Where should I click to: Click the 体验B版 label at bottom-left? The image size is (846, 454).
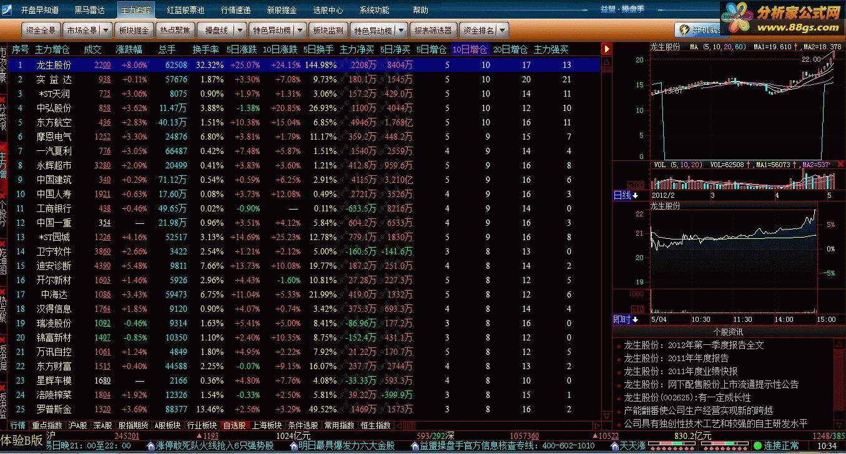(x=22, y=439)
